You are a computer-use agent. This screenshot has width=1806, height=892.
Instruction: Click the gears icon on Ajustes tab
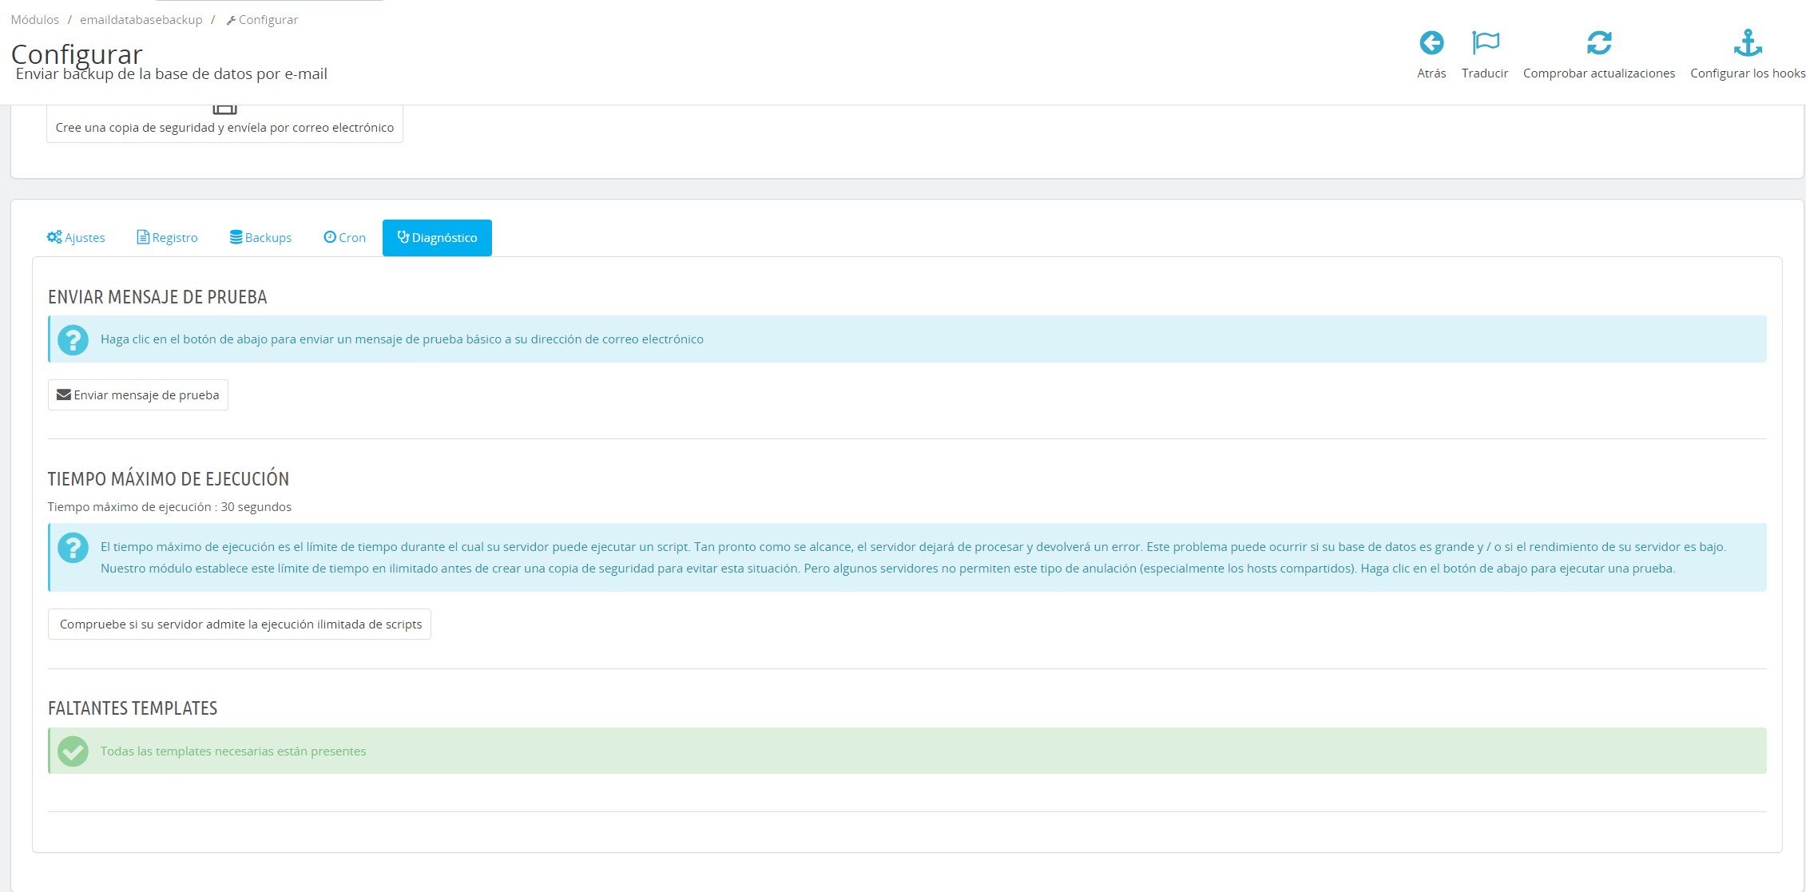point(54,237)
